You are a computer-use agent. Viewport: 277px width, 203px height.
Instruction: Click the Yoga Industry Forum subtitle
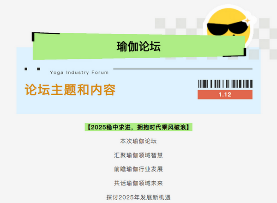[79, 73]
